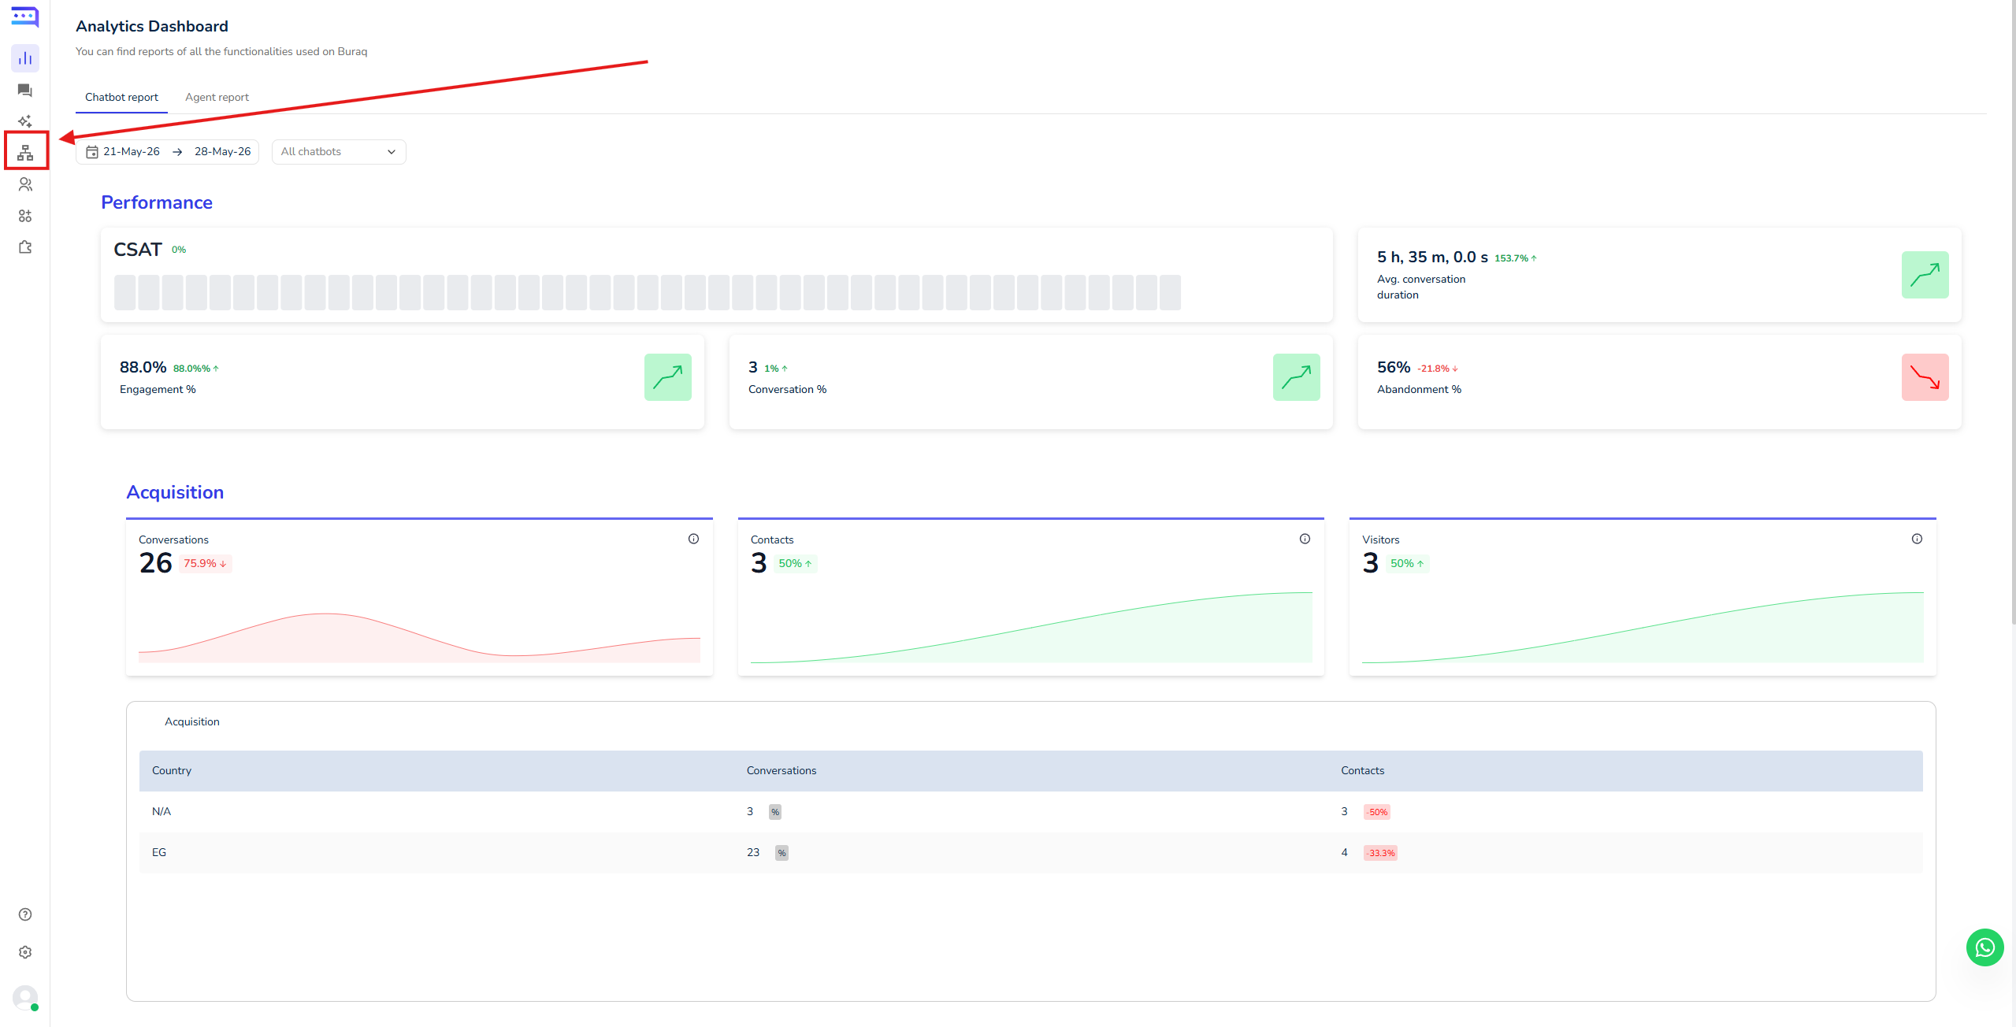Open the Help question-mark icon
This screenshot has width=2016, height=1027.
pos(25,914)
